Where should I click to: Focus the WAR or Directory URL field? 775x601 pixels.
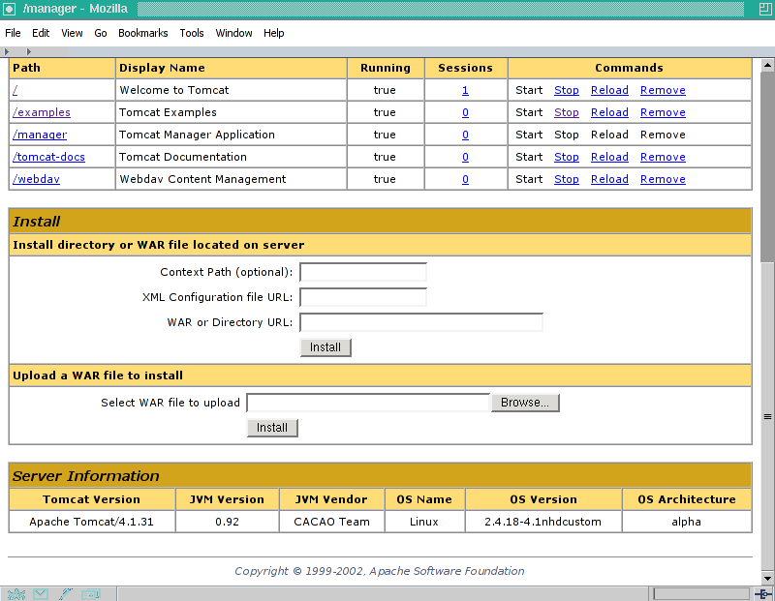click(x=421, y=322)
